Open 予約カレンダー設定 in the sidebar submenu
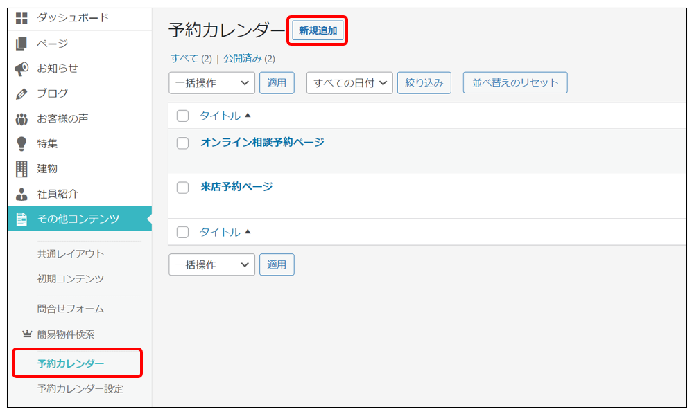Image resolution: width=692 pixels, height=414 pixels. 80,388
